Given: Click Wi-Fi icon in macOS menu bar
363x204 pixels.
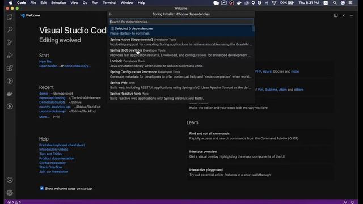Looking at the screenshot, I should (x=274, y=3).
